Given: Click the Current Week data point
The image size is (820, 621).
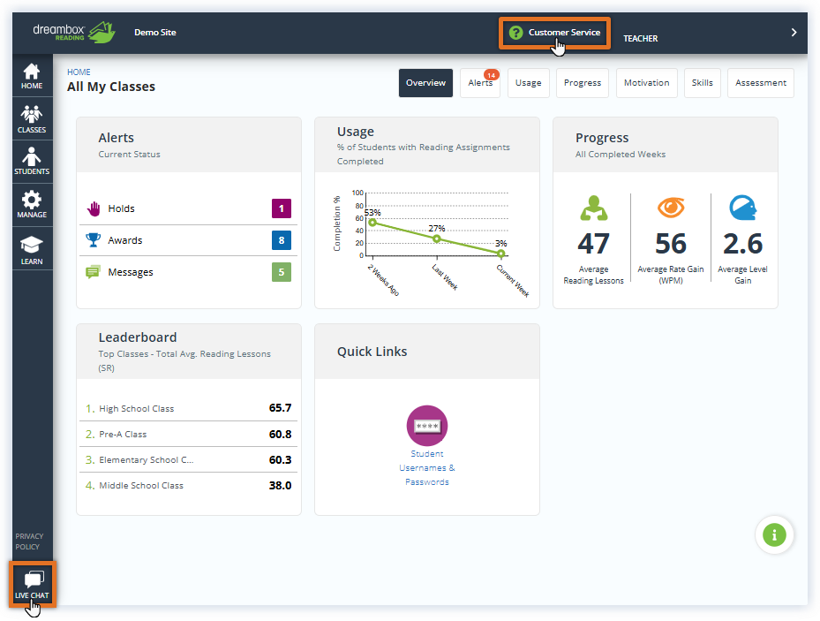Looking at the screenshot, I should point(500,254).
